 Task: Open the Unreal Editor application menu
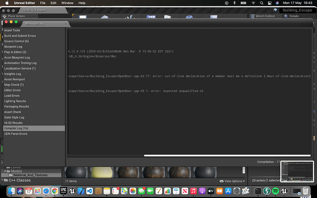pos(24,3)
